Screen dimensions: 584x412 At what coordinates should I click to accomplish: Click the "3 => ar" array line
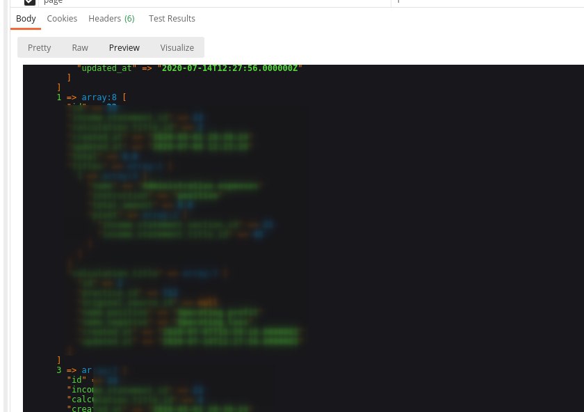coord(74,370)
